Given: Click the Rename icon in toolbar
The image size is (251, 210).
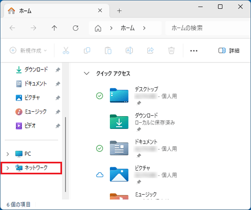Looking at the screenshot, I should [x=129, y=50].
